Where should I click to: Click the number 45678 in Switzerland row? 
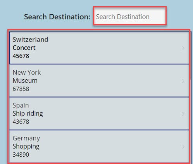21,56
